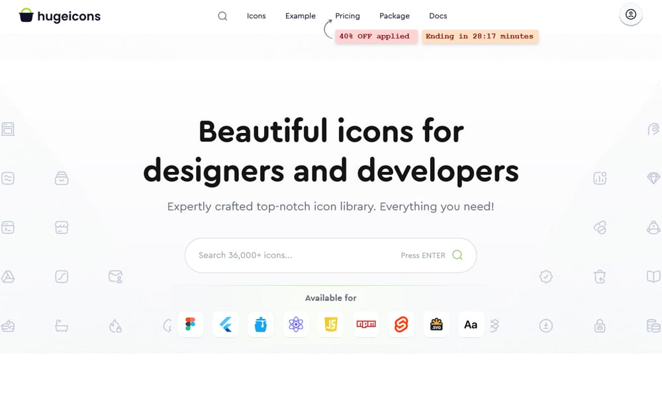Select the Aa web font icon

(x=471, y=324)
